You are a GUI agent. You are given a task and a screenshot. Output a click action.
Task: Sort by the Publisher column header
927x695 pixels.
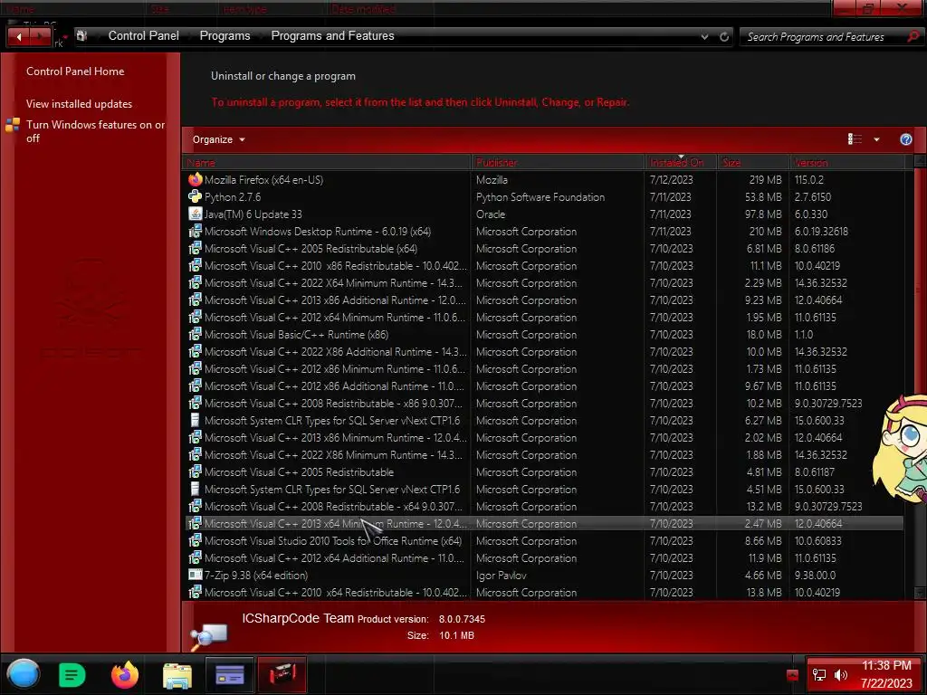(558, 162)
